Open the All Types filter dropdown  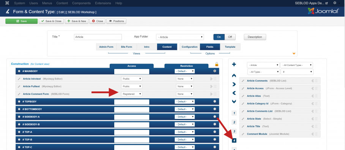click(263, 72)
